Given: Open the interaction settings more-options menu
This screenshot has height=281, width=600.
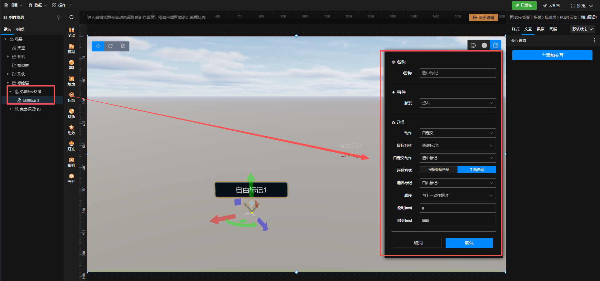Looking at the screenshot, I should click(x=594, y=41).
